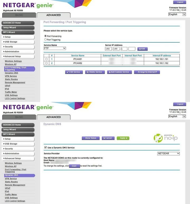Open IPv6 link in lower sidebar
The height and width of the screenshot is (204, 190).
7,192
